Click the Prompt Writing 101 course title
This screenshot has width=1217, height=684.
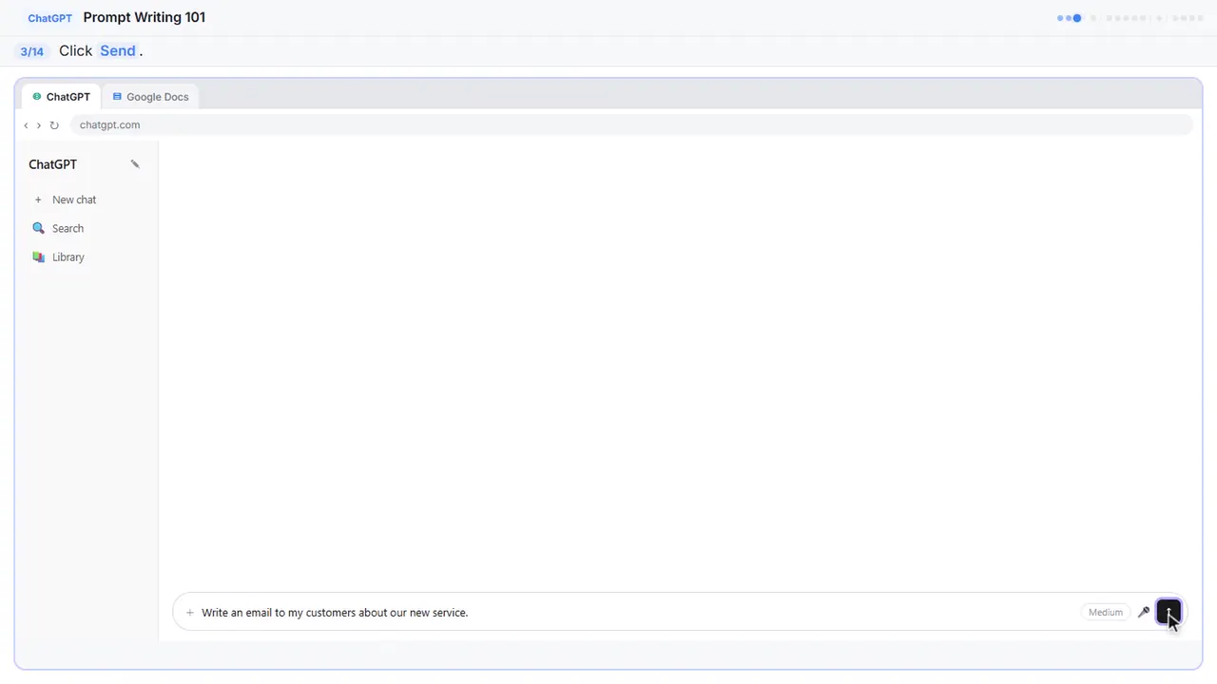tap(145, 17)
